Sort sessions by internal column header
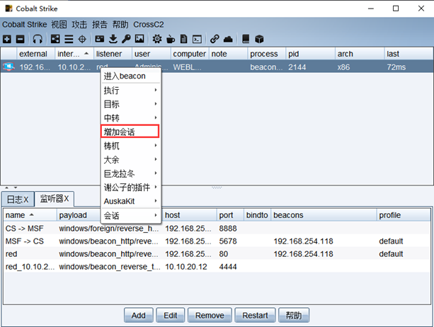The height and width of the screenshot is (327, 434). [x=74, y=54]
